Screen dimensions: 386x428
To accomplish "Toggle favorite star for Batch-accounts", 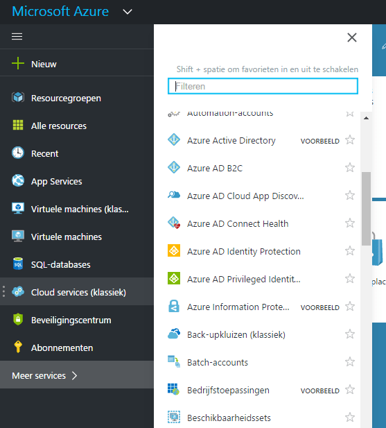I will click(350, 362).
